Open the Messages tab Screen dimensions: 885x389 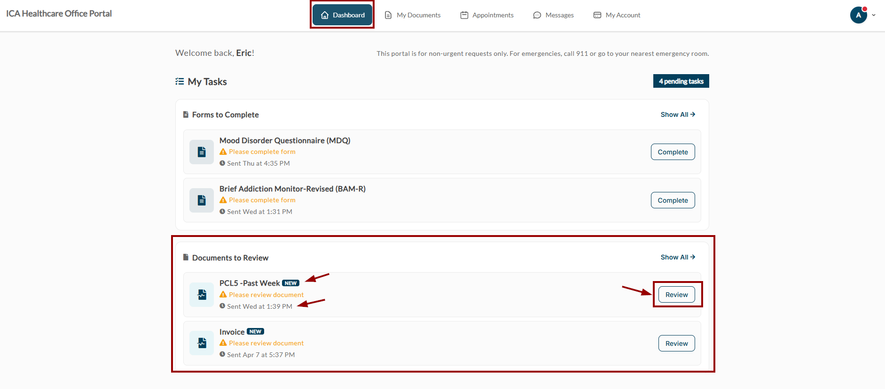[554, 15]
